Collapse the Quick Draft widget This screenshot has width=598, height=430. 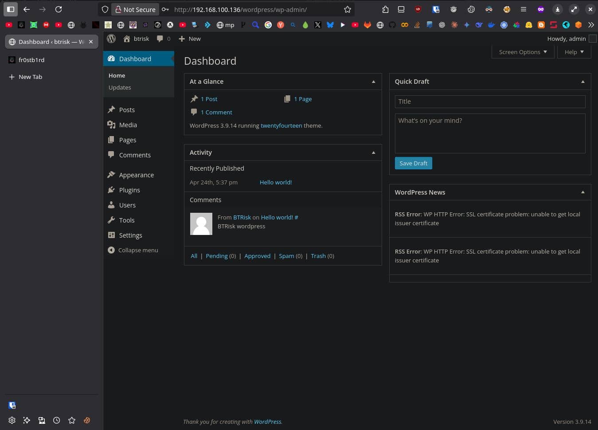click(x=582, y=82)
